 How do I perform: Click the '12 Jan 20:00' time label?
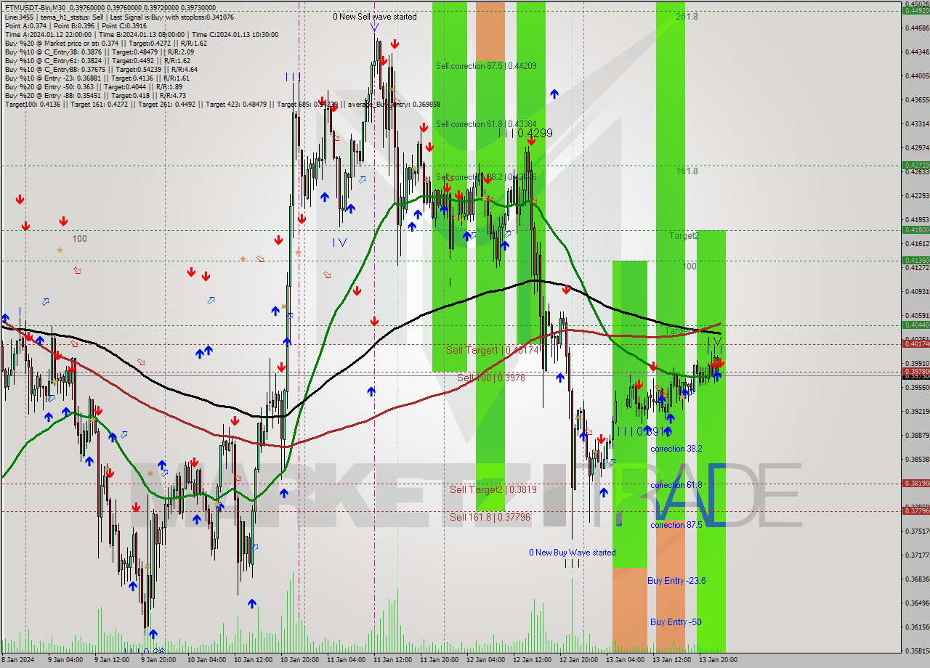click(x=578, y=660)
